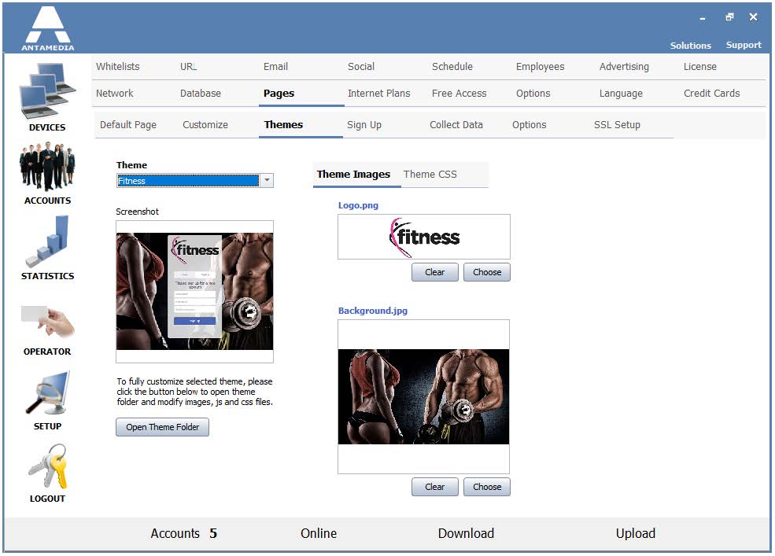Open the Internet Plans tab
Viewport: 775px width, 556px height.
(x=378, y=94)
